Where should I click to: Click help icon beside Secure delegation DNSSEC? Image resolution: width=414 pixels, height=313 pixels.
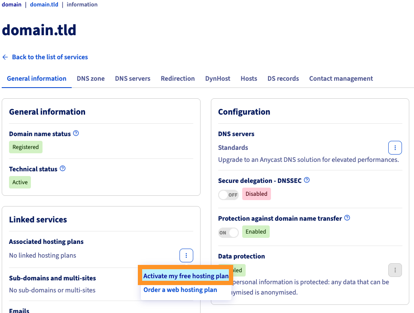pyautogui.click(x=307, y=180)
